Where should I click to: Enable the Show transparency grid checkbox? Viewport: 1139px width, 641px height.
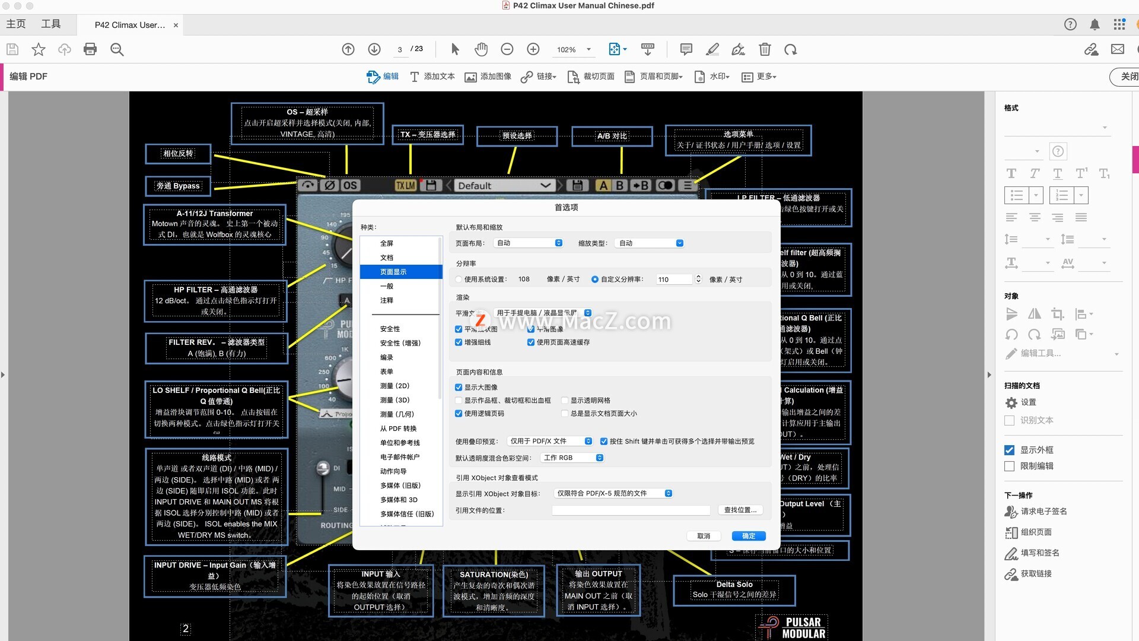click(565, 401)
